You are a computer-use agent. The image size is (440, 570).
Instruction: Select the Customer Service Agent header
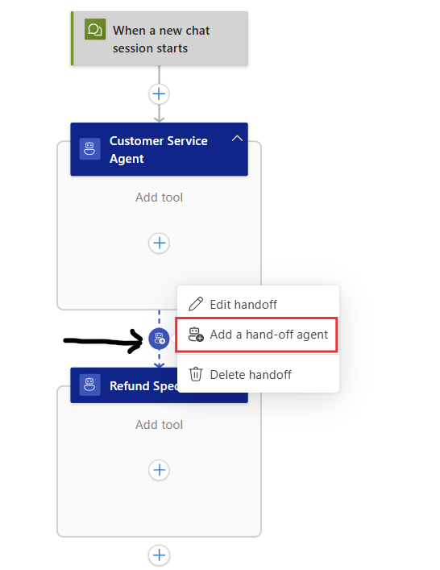coord(159,149)
